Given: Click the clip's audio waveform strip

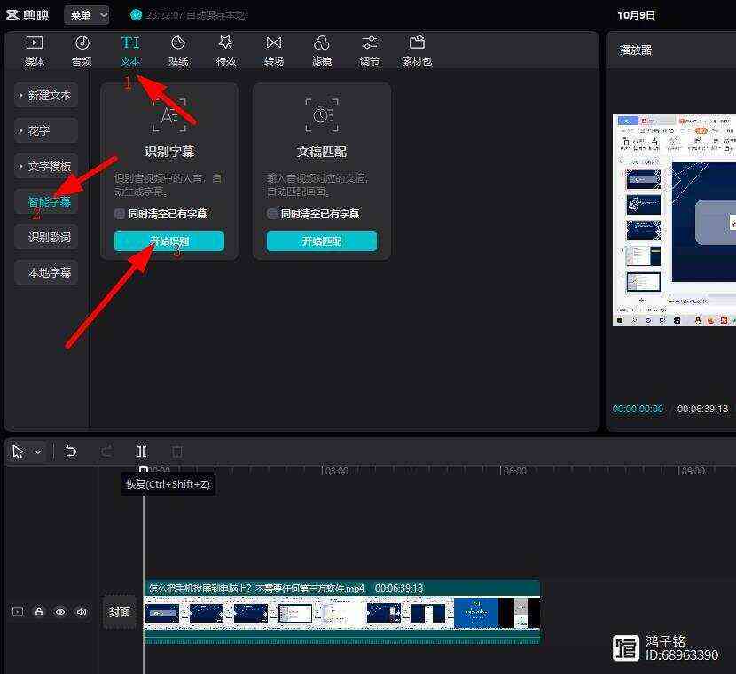Looking at the screenshot, I should 341,637.
